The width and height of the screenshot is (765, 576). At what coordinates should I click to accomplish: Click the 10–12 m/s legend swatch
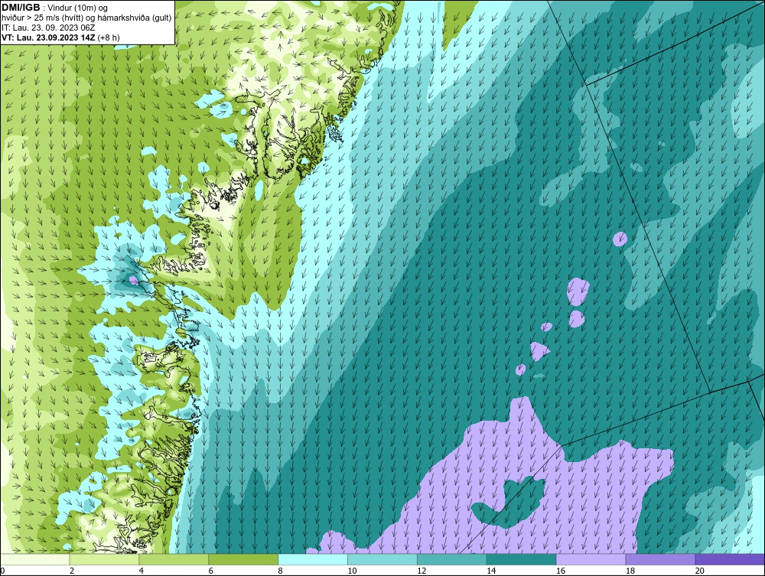[x=382, y=559]
